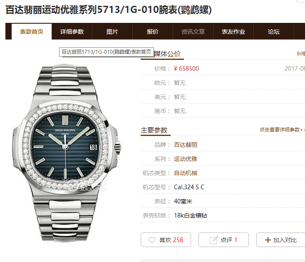Screen dimensions: 305x262
Task: Open the 百达翡丽 brand link
Action: tap(186, 145)
